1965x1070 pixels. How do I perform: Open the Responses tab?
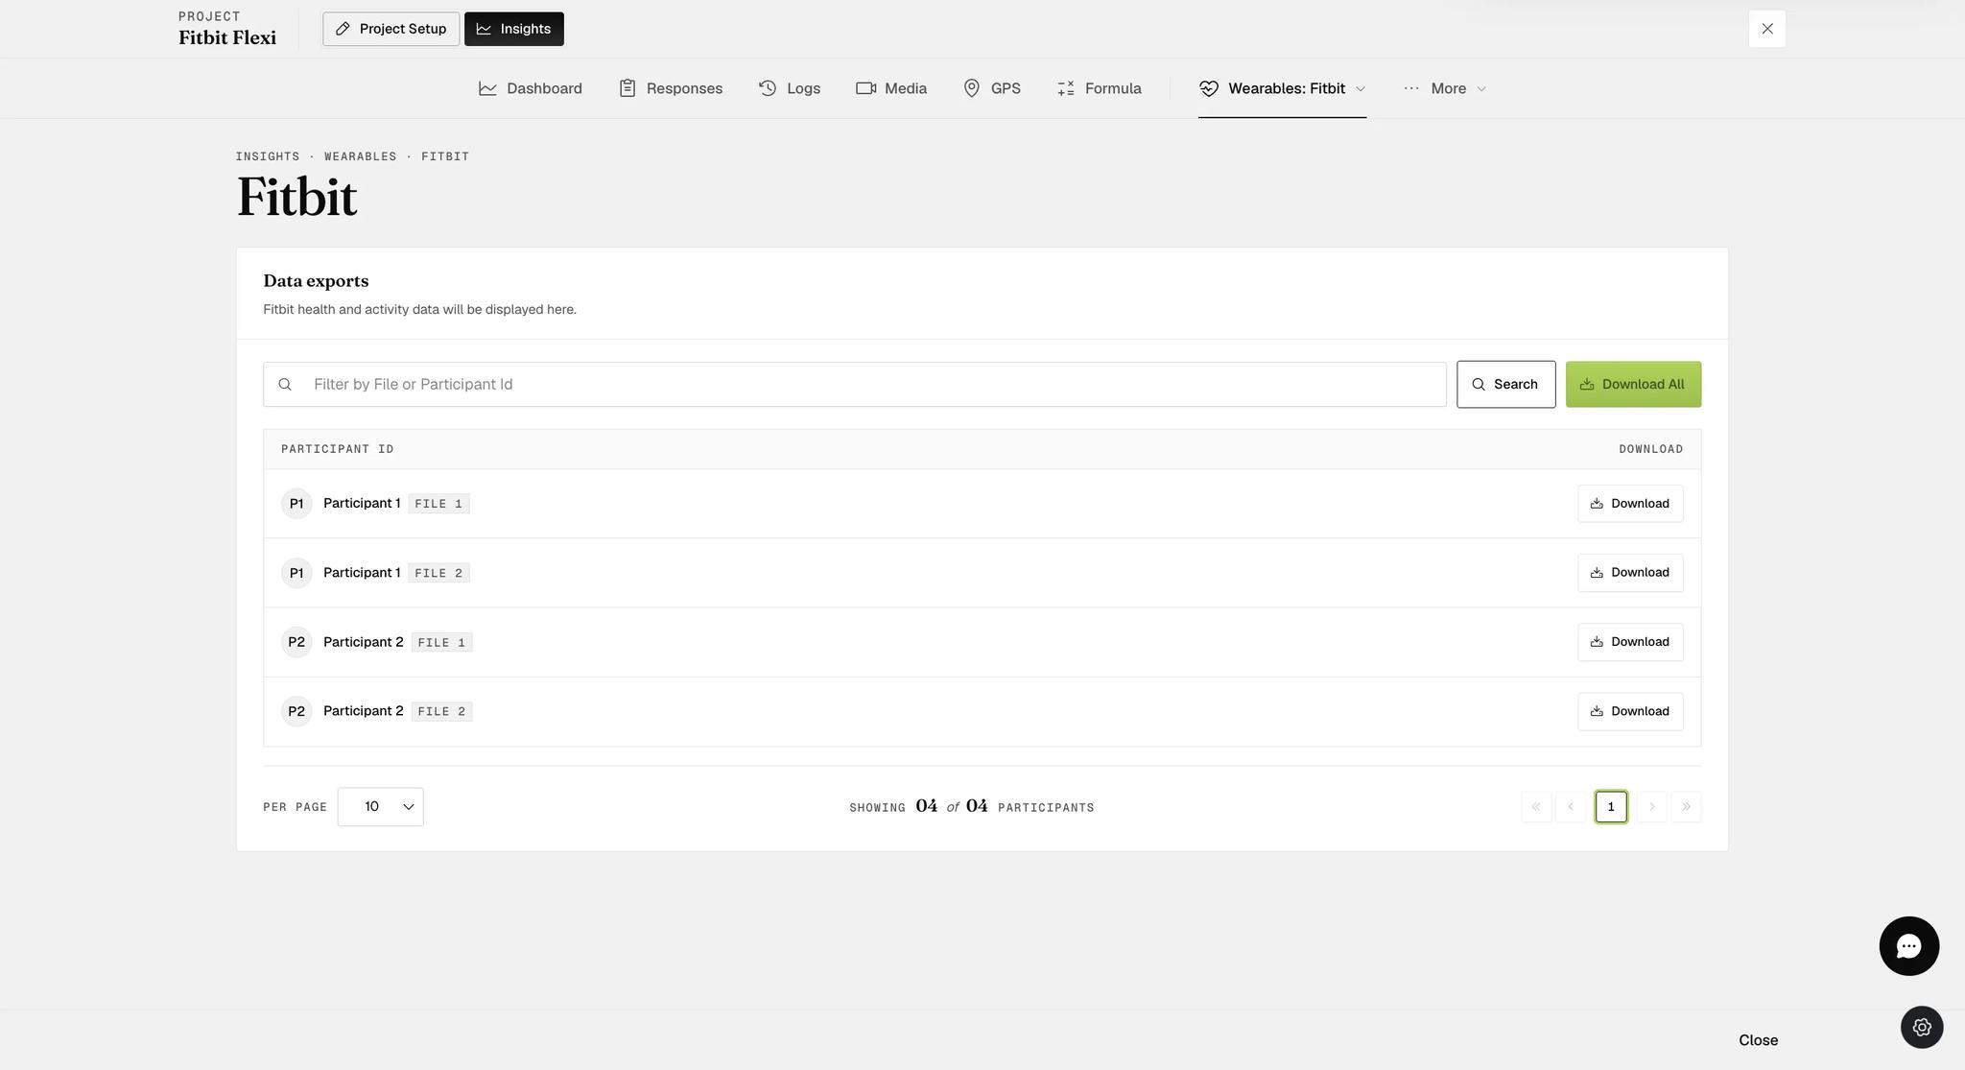pos(671,88)
